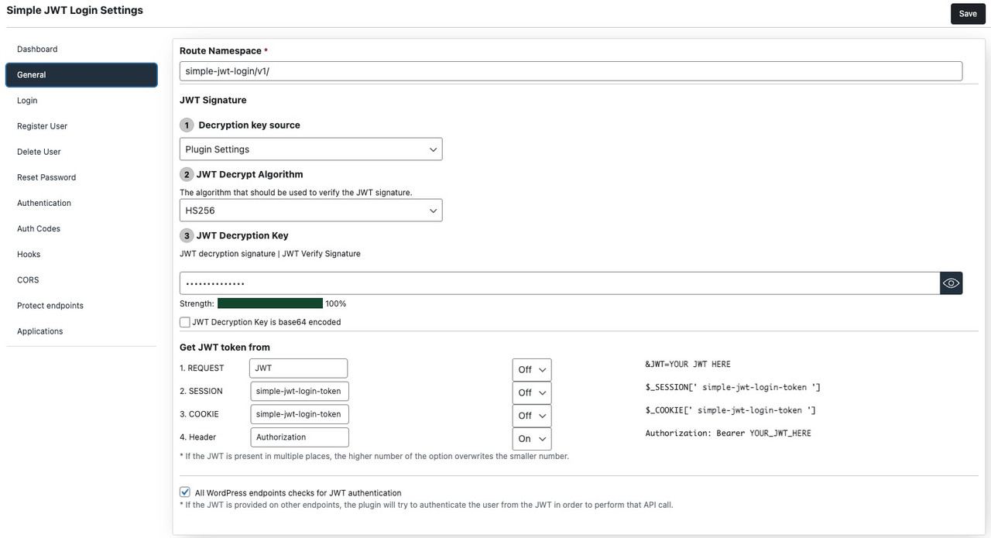Screen dimensions: 991x538
Task: Click the "Authorization: Bearer YOUR_JWT_HERE" text
Action: (729, 433)
